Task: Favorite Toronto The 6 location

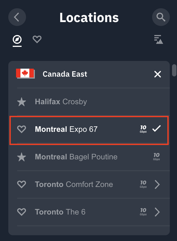Action: pyautogui.click(x=22, y=212)
